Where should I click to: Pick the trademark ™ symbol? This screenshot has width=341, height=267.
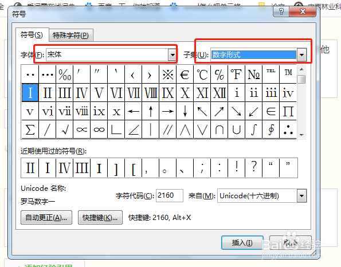click(x=288, y=74)
